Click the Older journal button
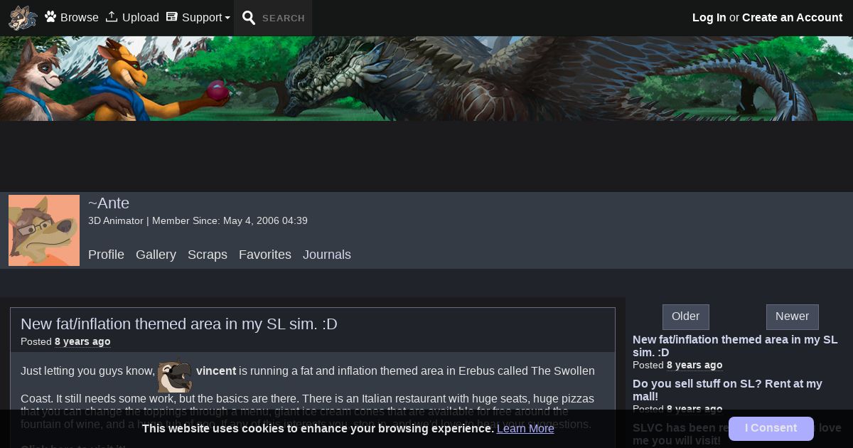 (686, 316)
